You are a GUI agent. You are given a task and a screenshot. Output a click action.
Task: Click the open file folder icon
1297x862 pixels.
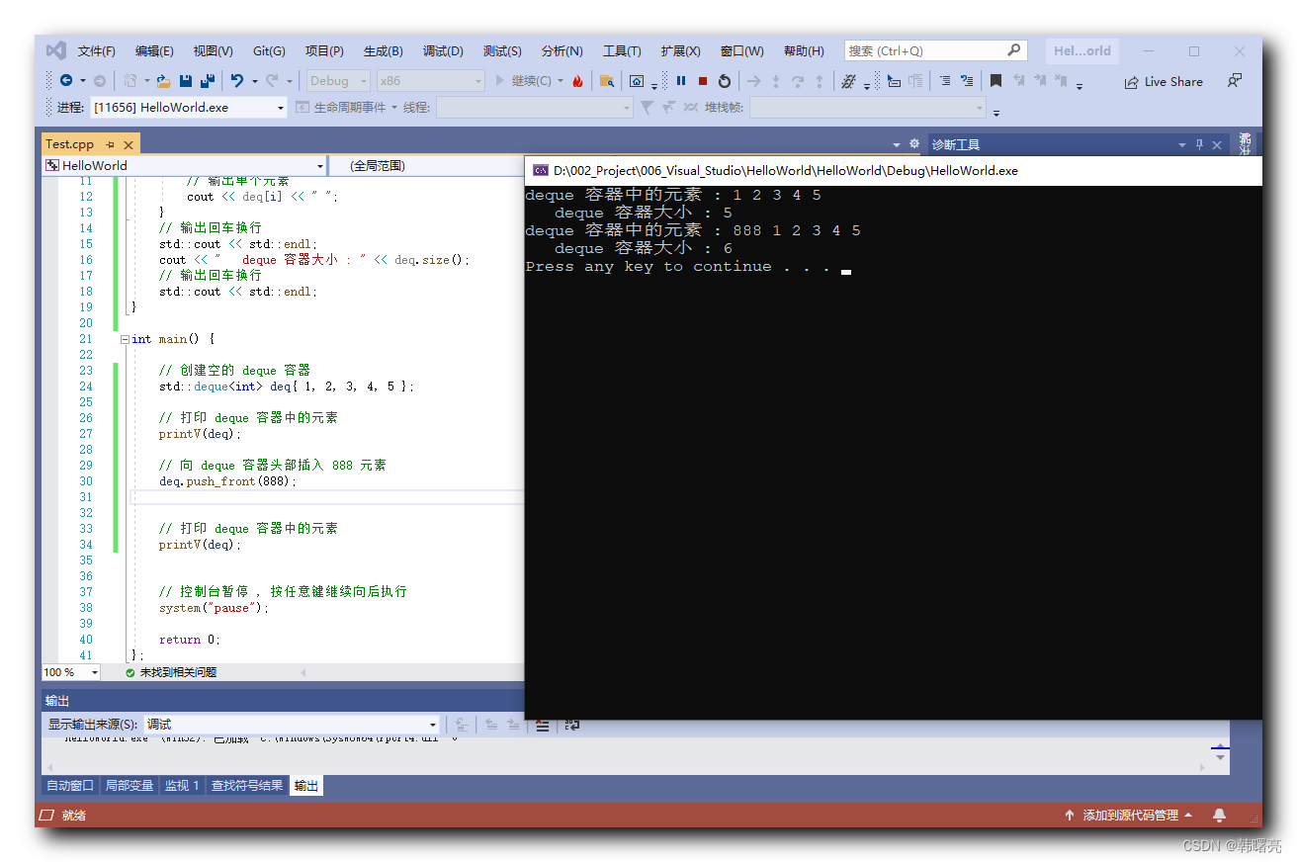(164, 81)
